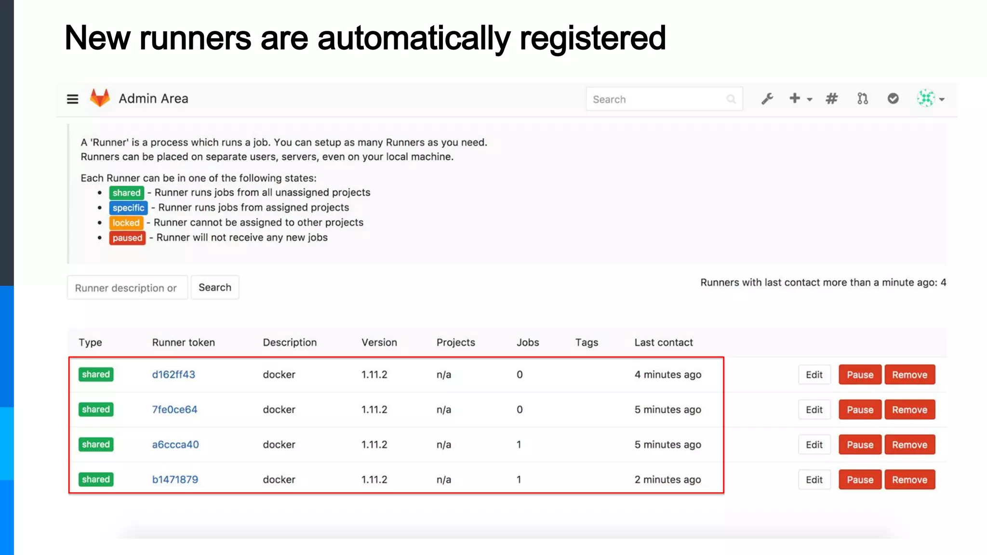Pause the 7fe0ce64 runner
The image size is (987, 555).
860,410
